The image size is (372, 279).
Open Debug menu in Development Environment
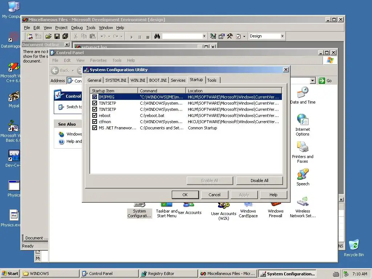click(77, 28)
